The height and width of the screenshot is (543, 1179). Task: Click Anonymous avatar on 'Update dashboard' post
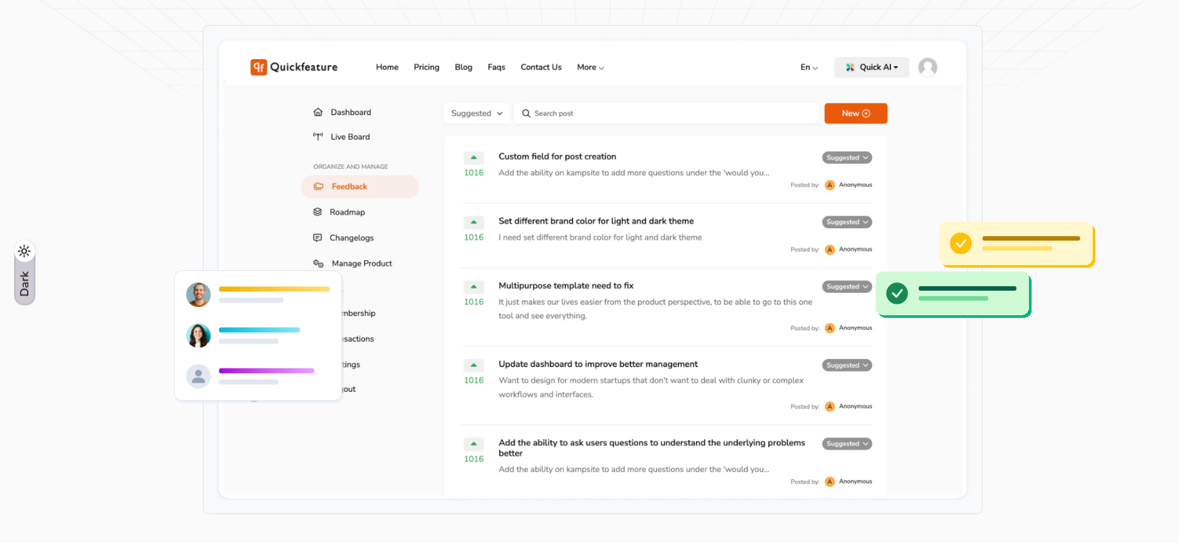[x=830, y=407]
